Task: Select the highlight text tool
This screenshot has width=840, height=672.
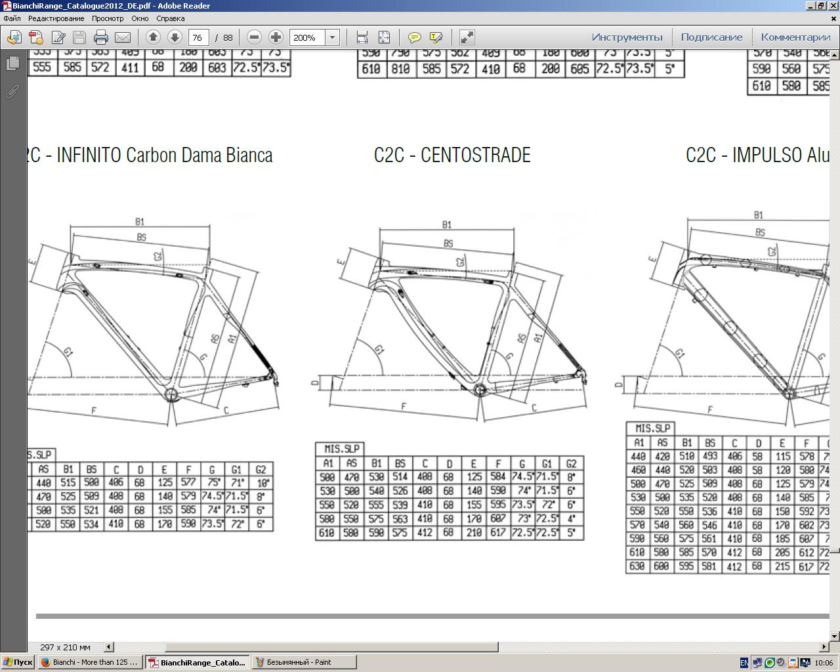Action: (x=436, y=37)
